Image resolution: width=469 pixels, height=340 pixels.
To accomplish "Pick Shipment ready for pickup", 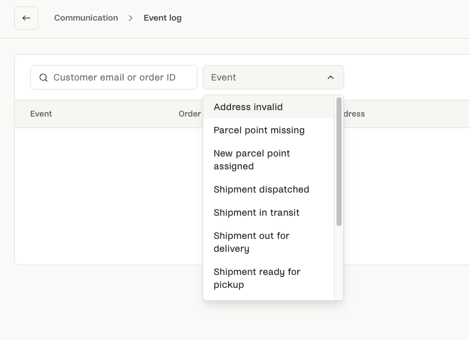I will pos(257,278).
